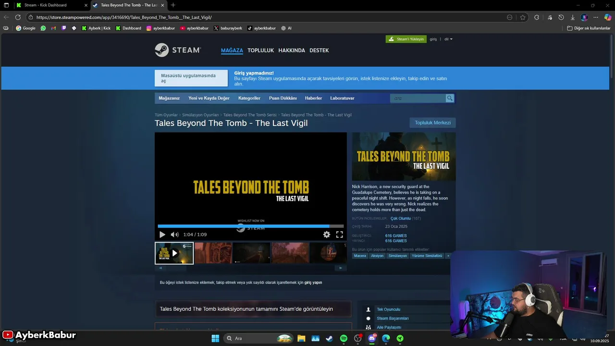The height and width of the screenshot is (346, 615).
Task: Click the Tek Oyunculu person icon
Action: (x=369, y=309)
